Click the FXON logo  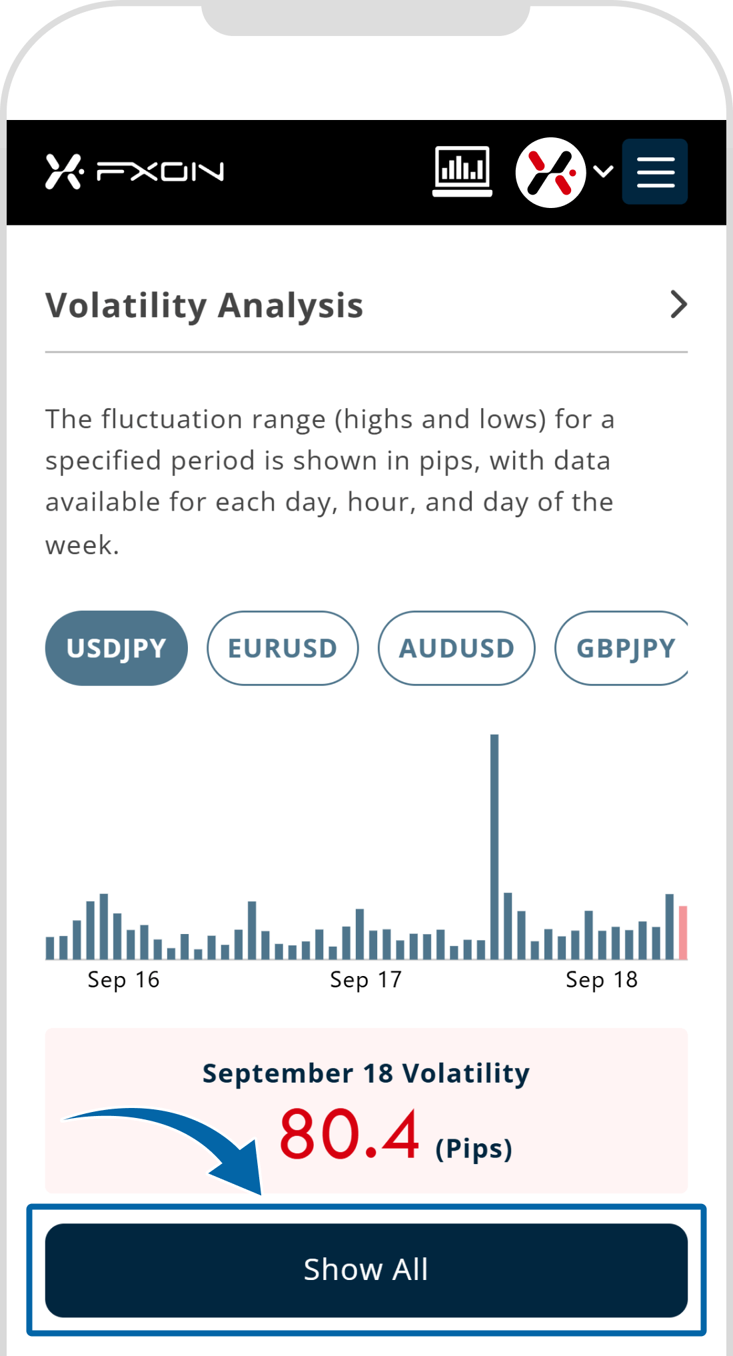click(x=135, y=172)
